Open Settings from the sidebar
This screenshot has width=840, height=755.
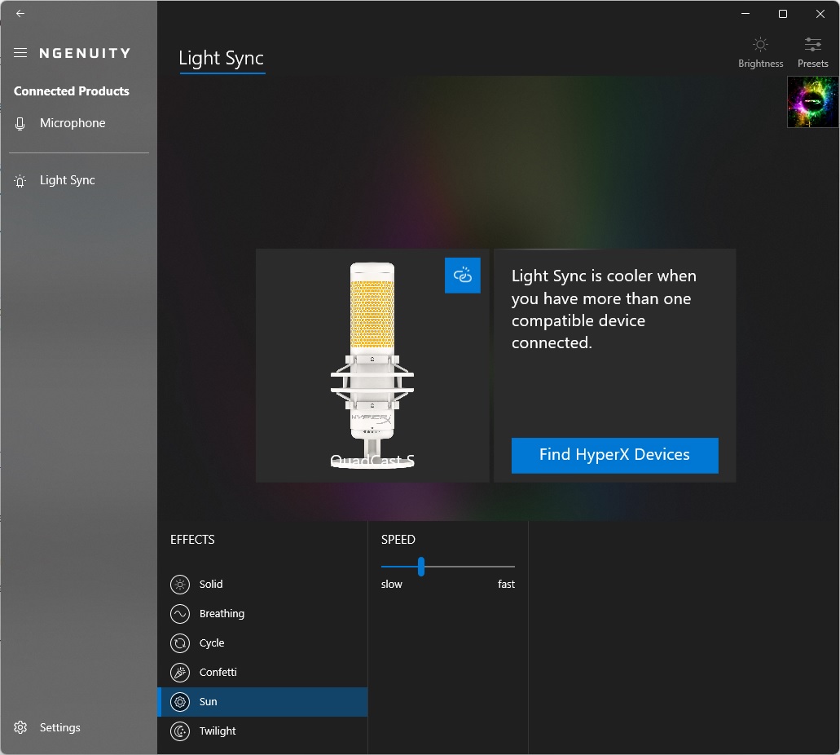tap(79, 727)
